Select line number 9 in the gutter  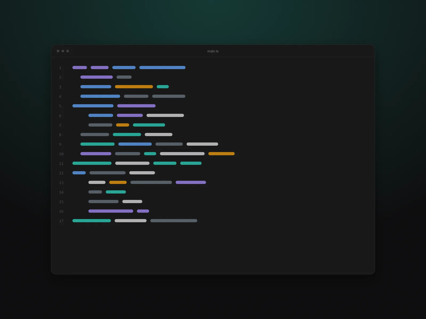[60, 144]
